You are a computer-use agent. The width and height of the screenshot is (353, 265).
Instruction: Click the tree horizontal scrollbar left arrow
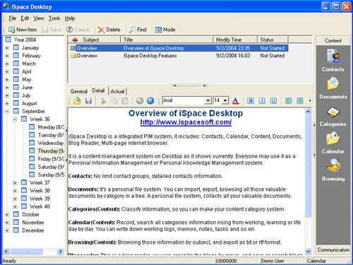tap(6, 252)
